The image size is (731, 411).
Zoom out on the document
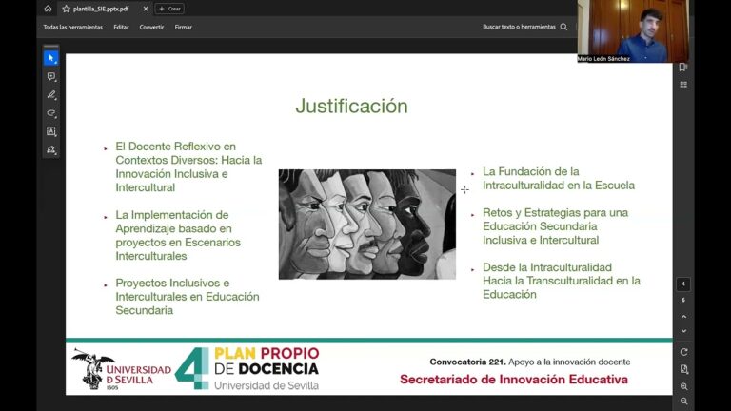click(x=683, y=401)
